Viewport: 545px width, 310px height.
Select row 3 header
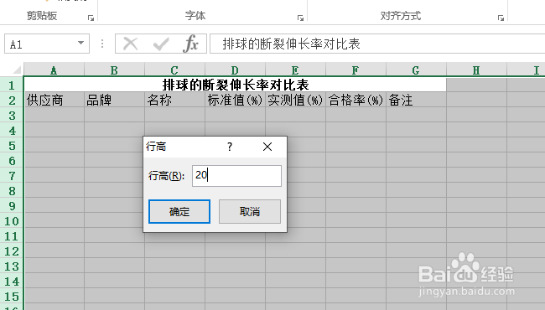(x=12, y=116)
